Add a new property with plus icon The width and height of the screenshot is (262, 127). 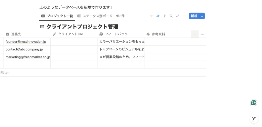[195, 34]
